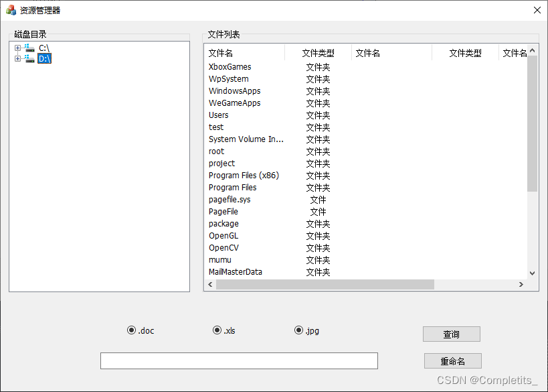This screenshot has height=392, width=548.
Task: Select XboxGames in file list
Action: tap(230, 67)
